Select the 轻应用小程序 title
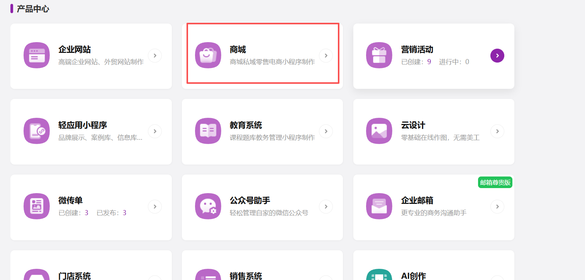The height and width of the screenshot is (280, 585). 83,125
